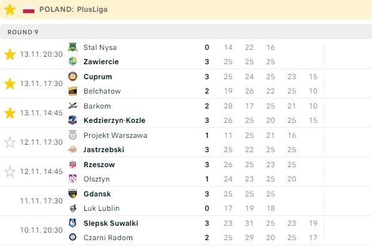This screenshot has width=372, height=247.
Task: Toggle the PlusLiga league favorite star
Action: pos(10,10)
